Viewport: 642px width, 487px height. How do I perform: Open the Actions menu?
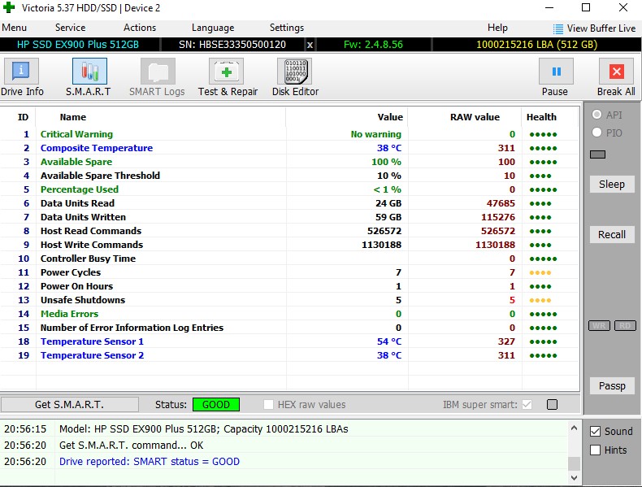(140, 28)
